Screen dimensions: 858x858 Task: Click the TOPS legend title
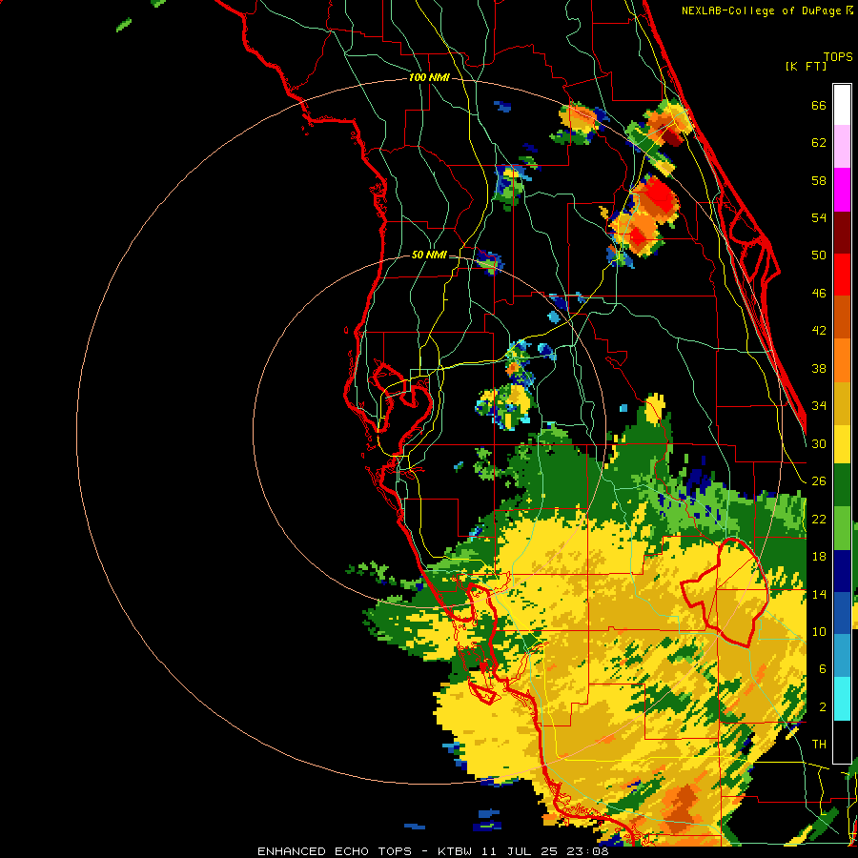pyautogui.click(x=838, y=57)
